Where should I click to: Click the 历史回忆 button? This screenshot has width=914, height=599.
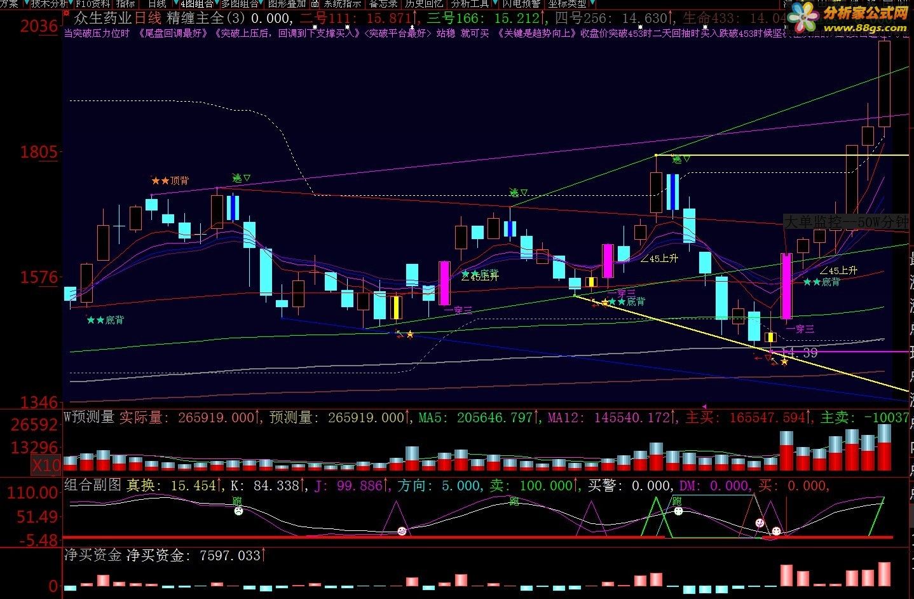coord(424,4)
